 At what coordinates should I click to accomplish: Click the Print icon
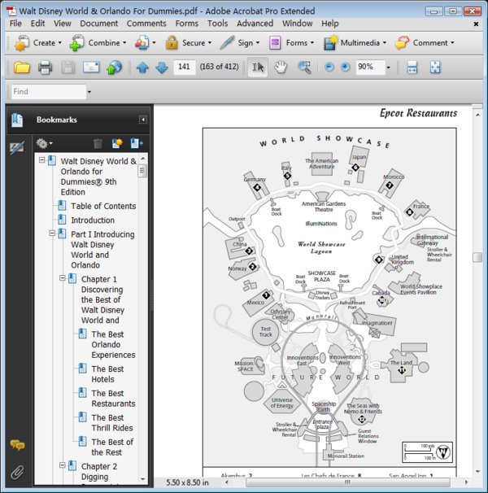[x=46, y=68]
